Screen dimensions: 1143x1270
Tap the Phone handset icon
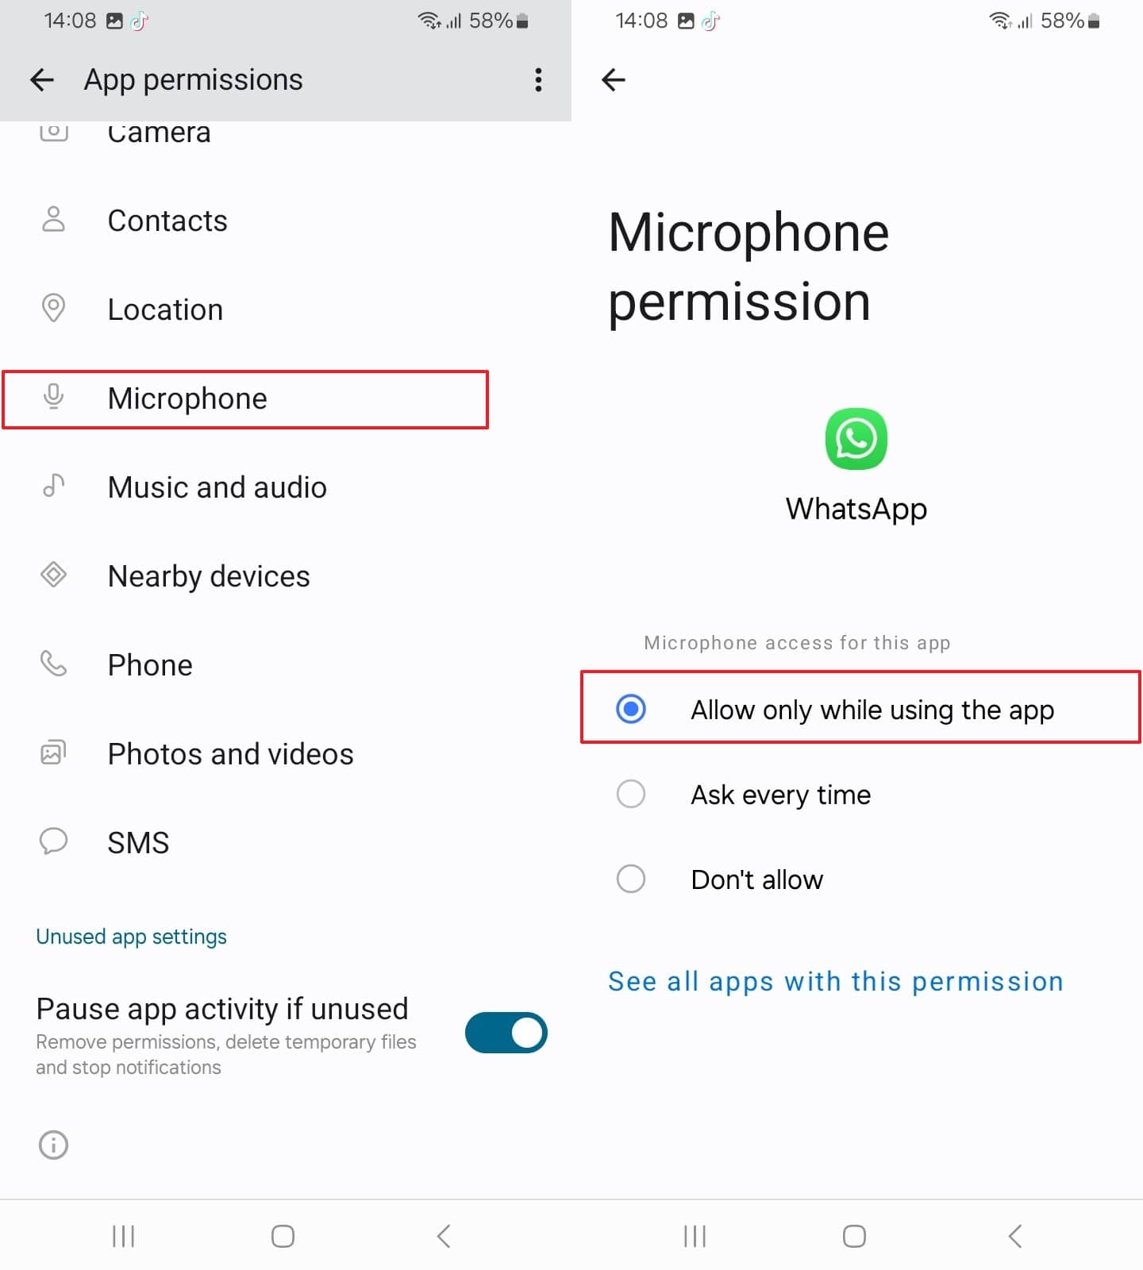[x=53, y=664]
